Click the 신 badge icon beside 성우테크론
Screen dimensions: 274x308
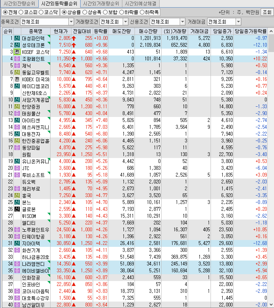(x=17, y=45)
